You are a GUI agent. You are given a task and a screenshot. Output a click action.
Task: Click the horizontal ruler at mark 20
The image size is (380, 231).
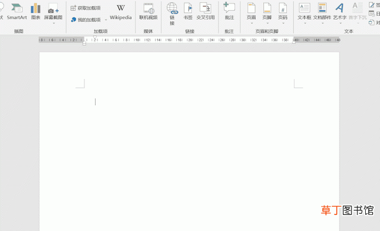click(190, 40)
